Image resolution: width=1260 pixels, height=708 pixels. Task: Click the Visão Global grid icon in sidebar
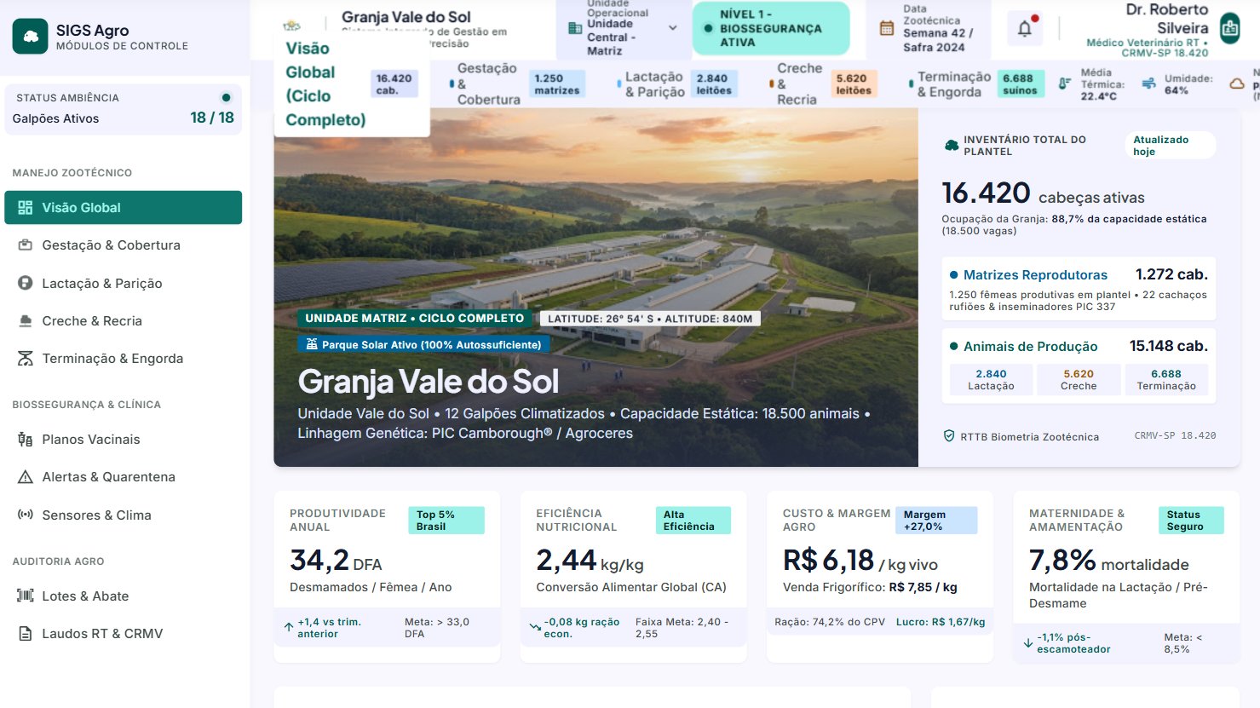click(26, 207)
